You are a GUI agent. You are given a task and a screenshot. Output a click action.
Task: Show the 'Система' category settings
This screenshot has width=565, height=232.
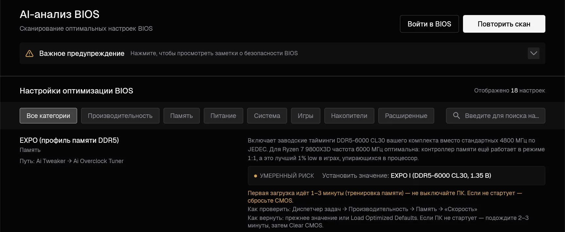coord(267,116)
